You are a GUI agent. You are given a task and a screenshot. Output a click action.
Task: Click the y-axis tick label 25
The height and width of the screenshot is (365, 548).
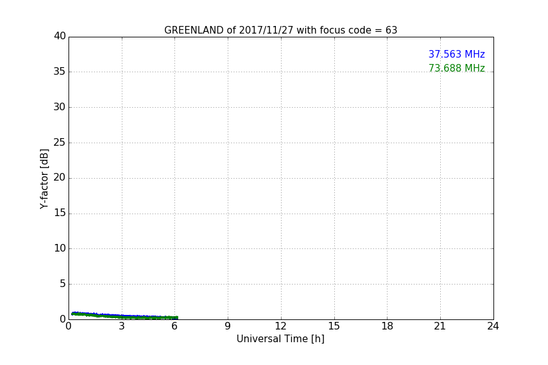point(60,142)
